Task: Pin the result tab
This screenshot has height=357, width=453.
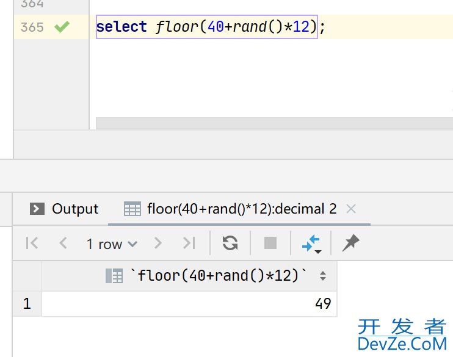Action: (x=350, y=243)
